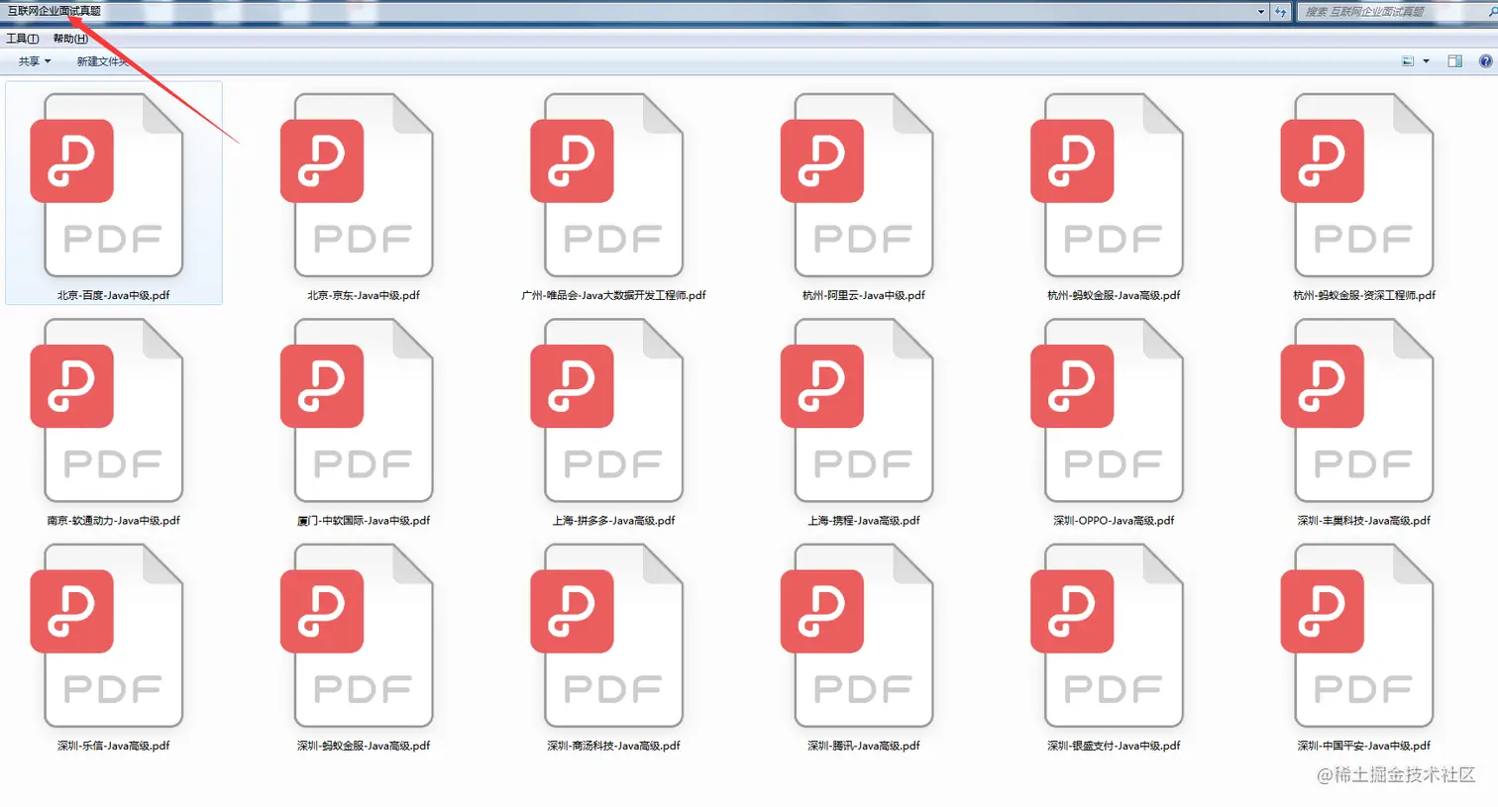Click the 搜索 互联网企业面试真题 search field
1498x807 pixels.
coord(1396,12)
